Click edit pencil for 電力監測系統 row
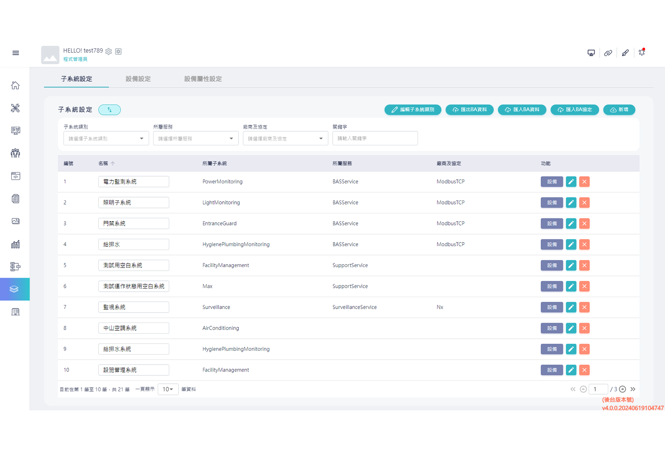 571,182
